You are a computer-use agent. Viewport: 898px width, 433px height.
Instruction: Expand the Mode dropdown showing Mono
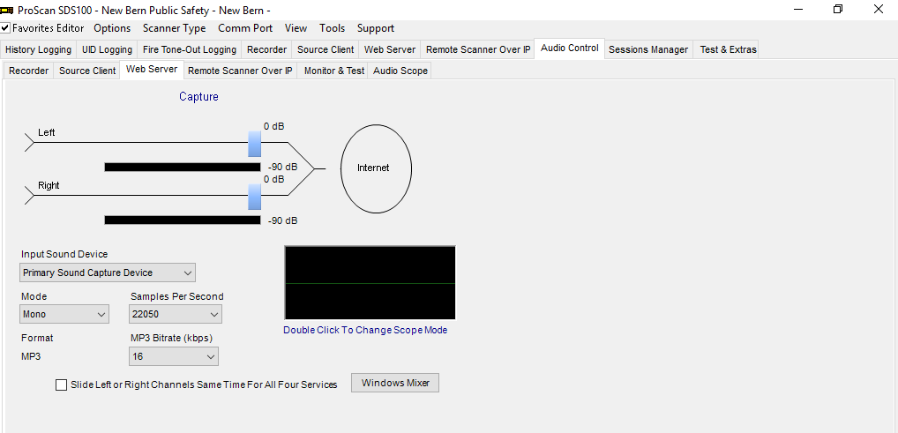point(64,314)
